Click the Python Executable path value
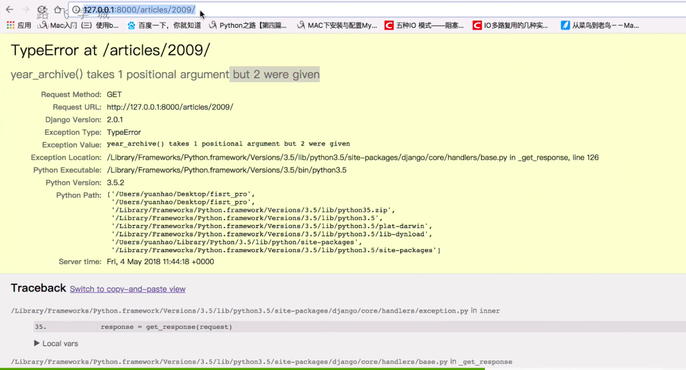Viewport: 686px width, 370px height. [x=226, y=170]
